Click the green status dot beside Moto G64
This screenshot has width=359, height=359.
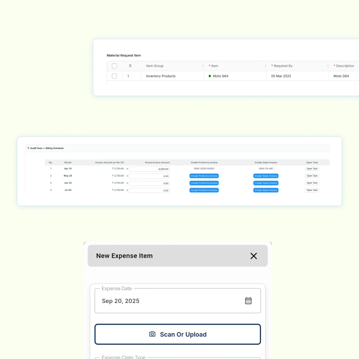click(210, 76)
